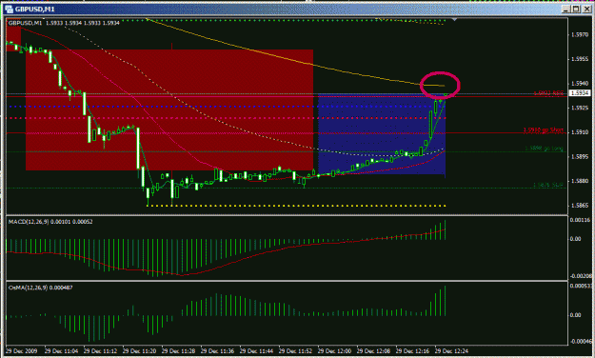This screenshot has width=595, height=358.
Task: Click the 29 Dec 11:44 time label
Action: (256, 350)
